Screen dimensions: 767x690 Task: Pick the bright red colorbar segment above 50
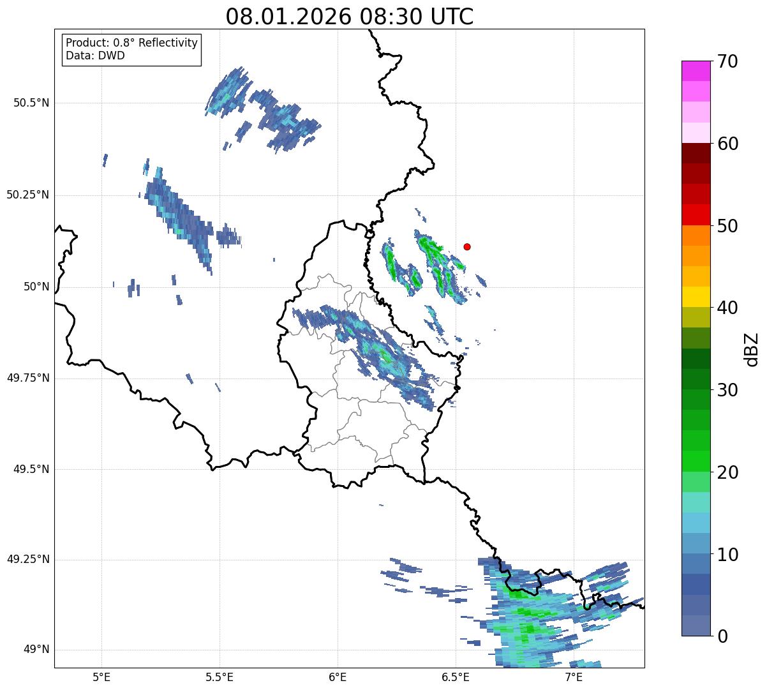click(x=696, y=214)
